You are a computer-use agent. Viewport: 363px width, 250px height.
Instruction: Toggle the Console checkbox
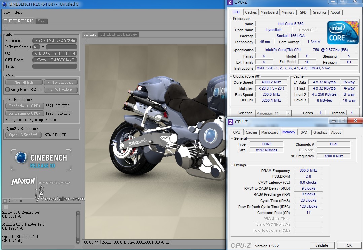[5, 201]
